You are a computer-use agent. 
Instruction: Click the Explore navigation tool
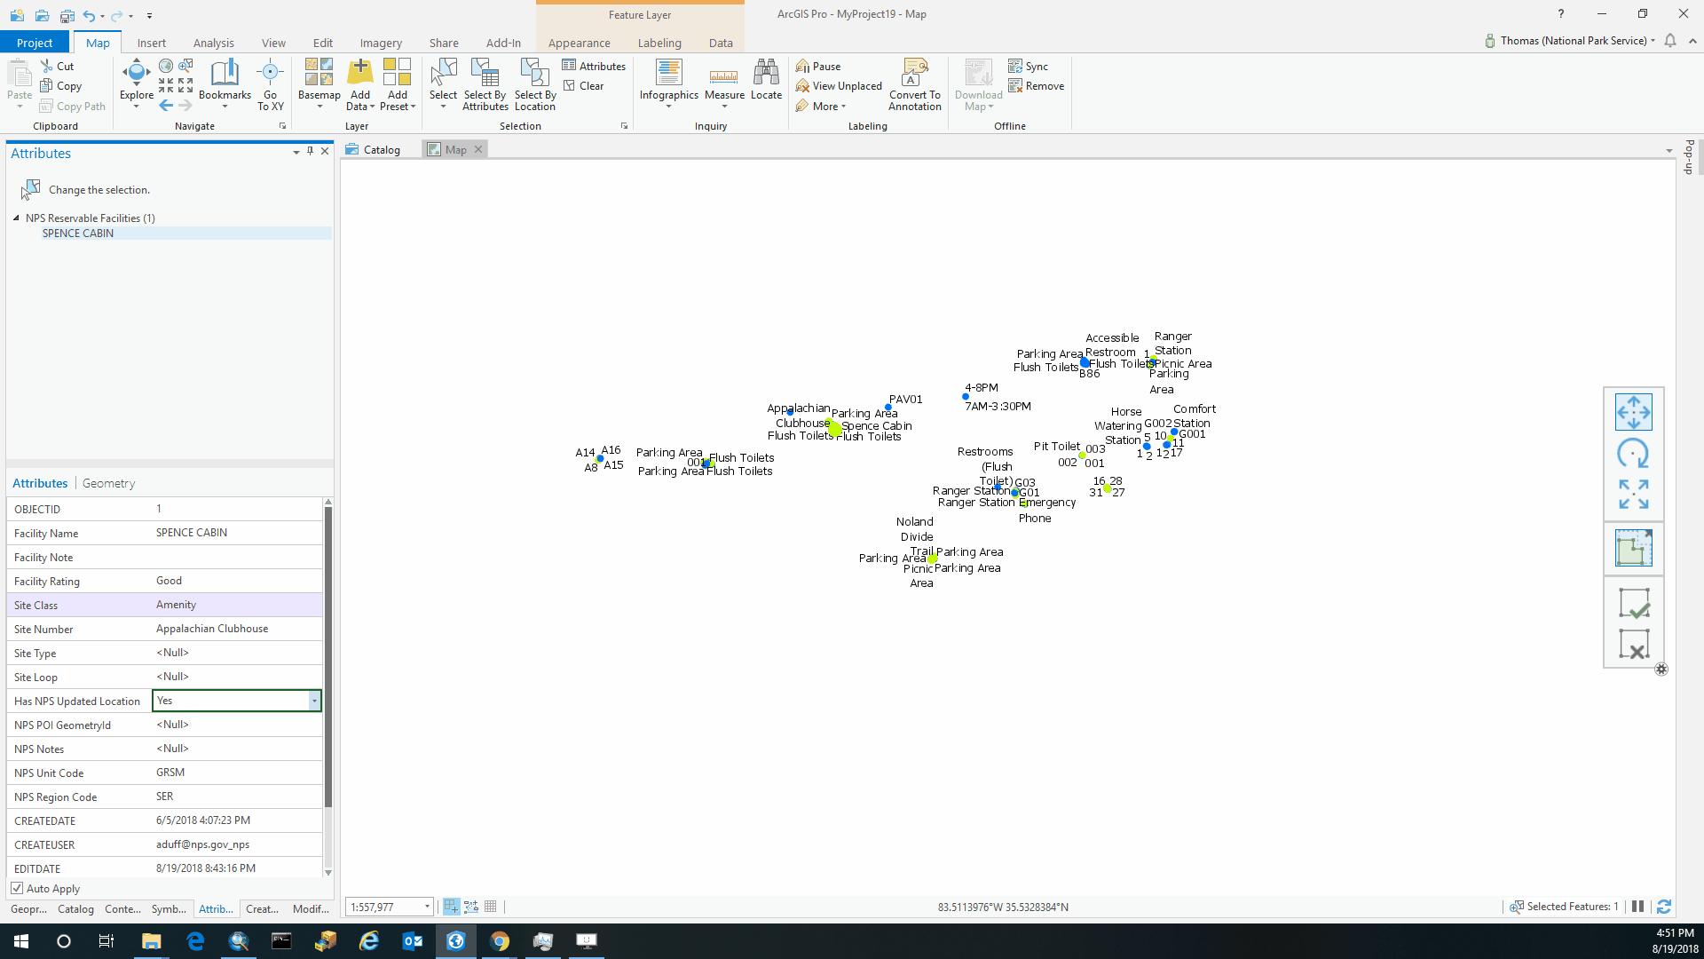(136, 78)
